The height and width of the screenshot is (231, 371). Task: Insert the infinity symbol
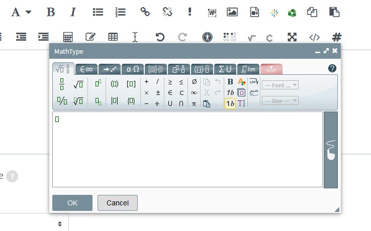point(194,93)
